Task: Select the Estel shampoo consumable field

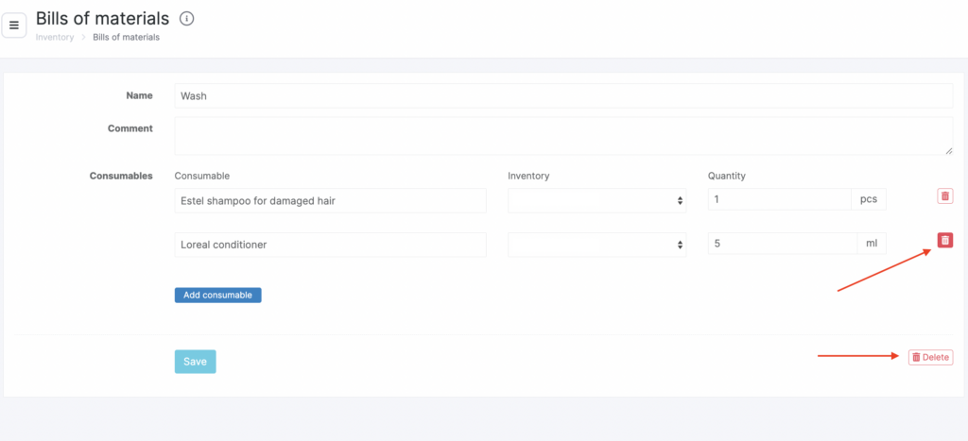Action: tap(330, 200)
